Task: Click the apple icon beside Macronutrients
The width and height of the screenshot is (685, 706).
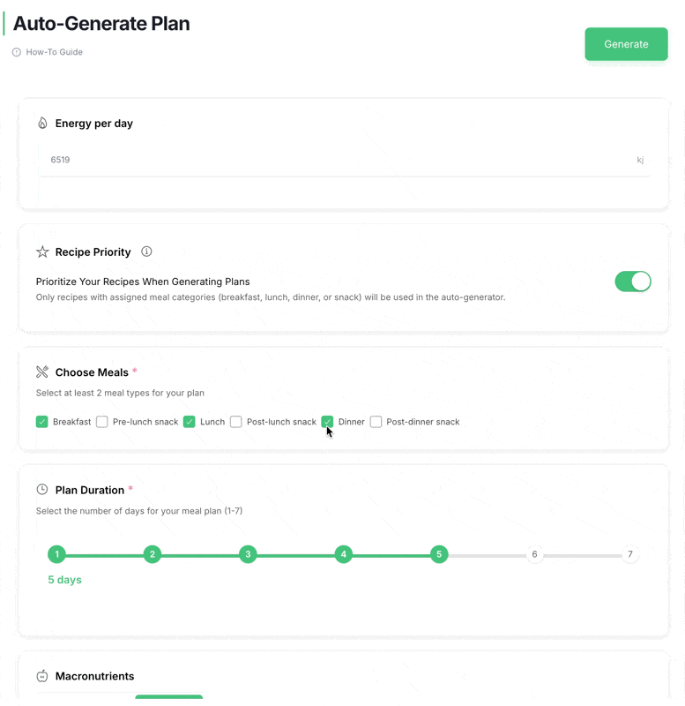Action: (x=42, y=676)
